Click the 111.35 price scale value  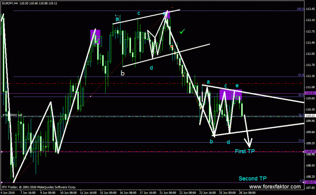[310, 76]
